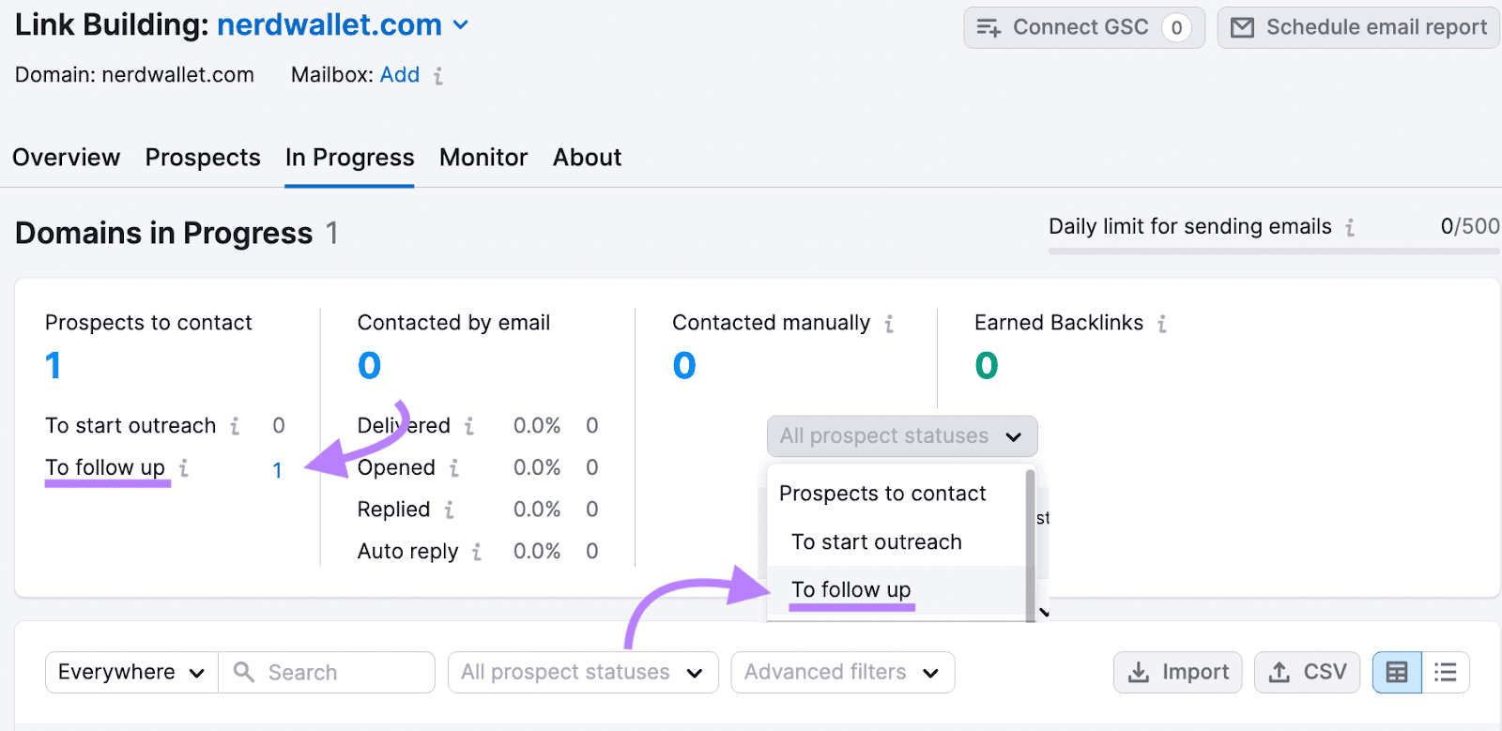Click the envelope icon on Schedule email report
The height and width of the screenshot is (731, 1502).
click(x=1244, y=27)
